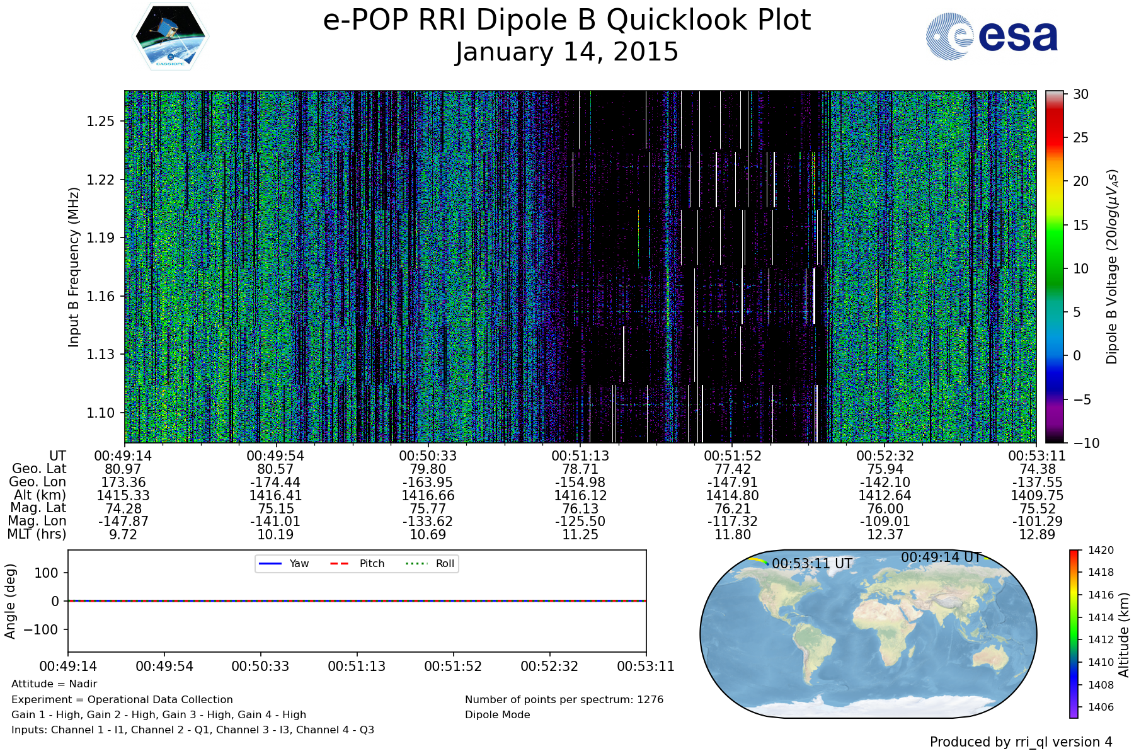Click the 00:53:11 UT label on the map
1134x756 pixels.
[x=811, y=563]
